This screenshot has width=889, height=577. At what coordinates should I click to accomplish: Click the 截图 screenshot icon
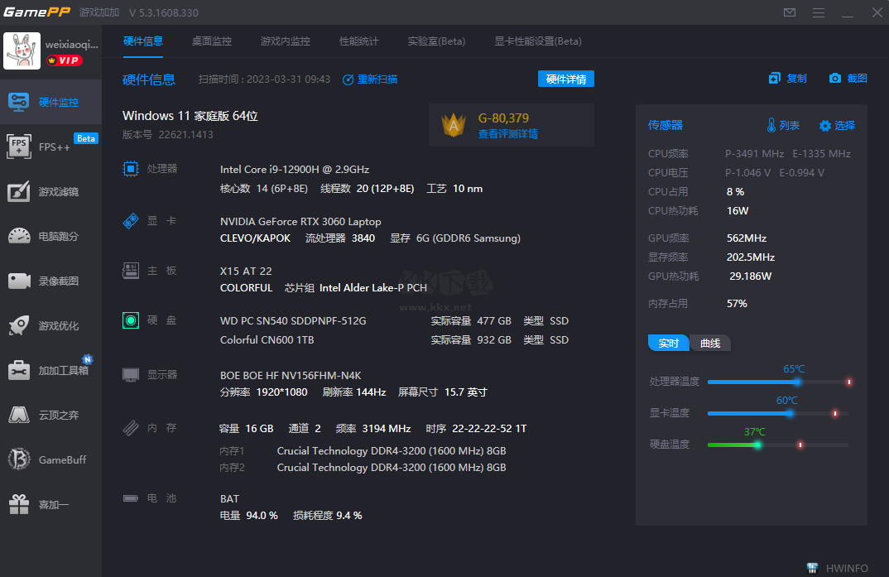(847, 79)
